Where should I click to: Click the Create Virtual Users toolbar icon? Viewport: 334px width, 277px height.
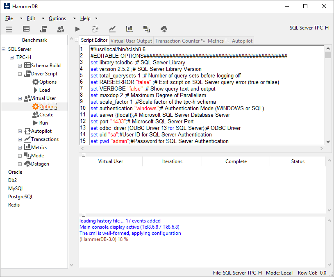[x=61, y=29]
